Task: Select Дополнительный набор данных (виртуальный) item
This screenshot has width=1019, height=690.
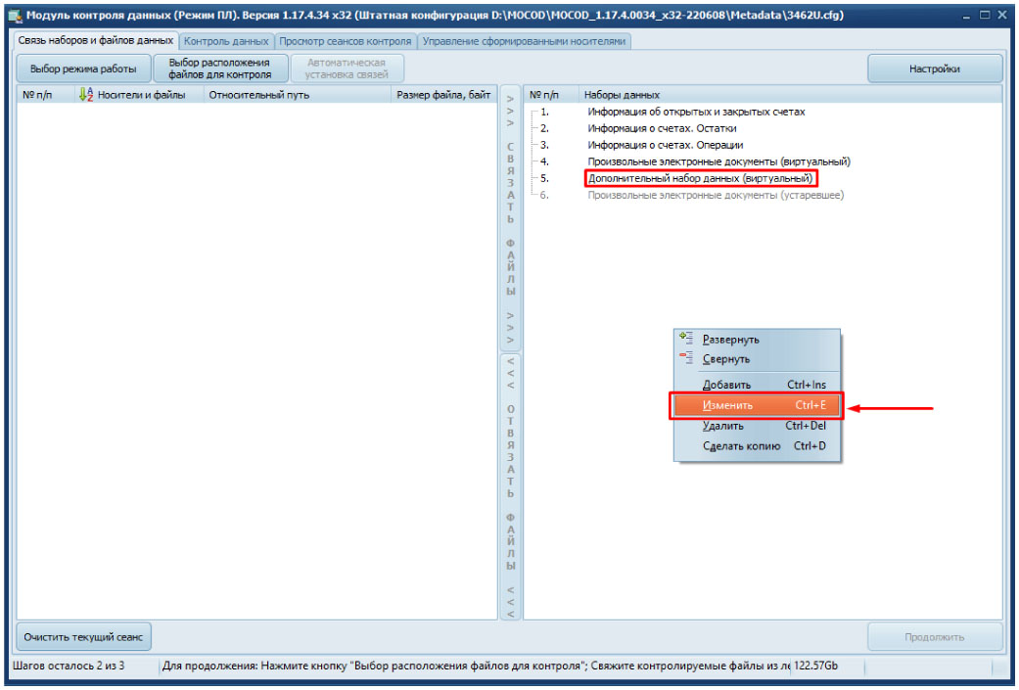Action: tap(700, 178)
